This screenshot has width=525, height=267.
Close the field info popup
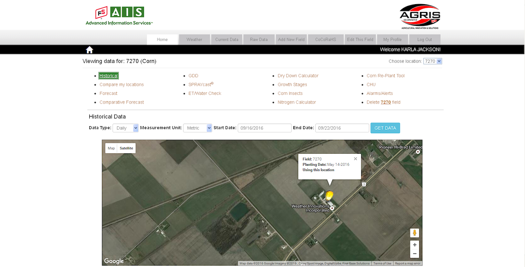point(355,159)
